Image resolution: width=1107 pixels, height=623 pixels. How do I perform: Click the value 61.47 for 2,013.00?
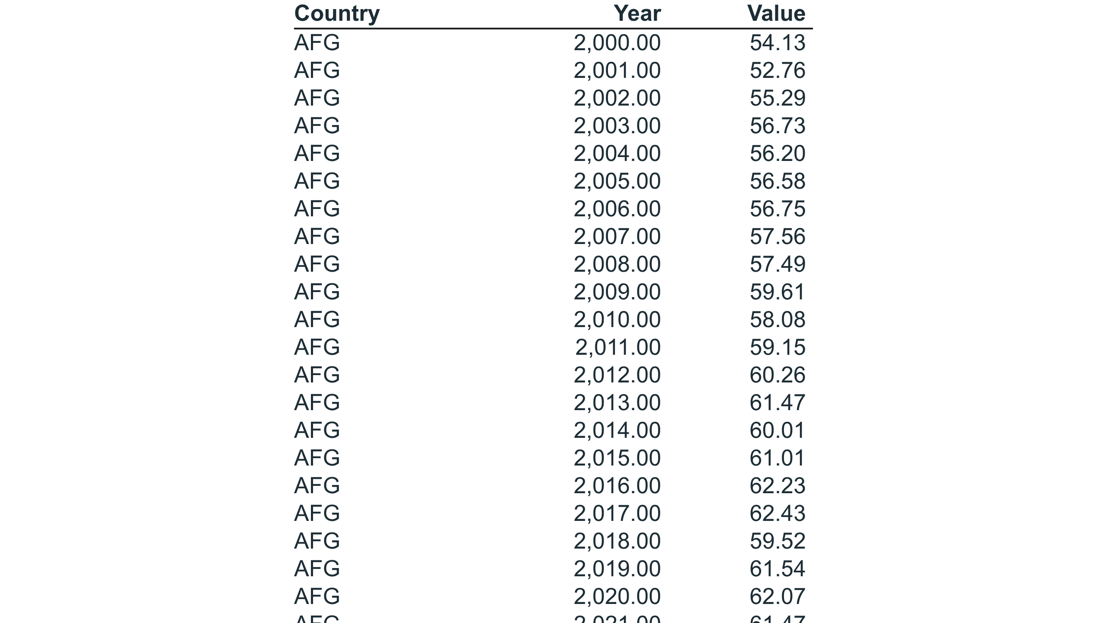(777, 403)
